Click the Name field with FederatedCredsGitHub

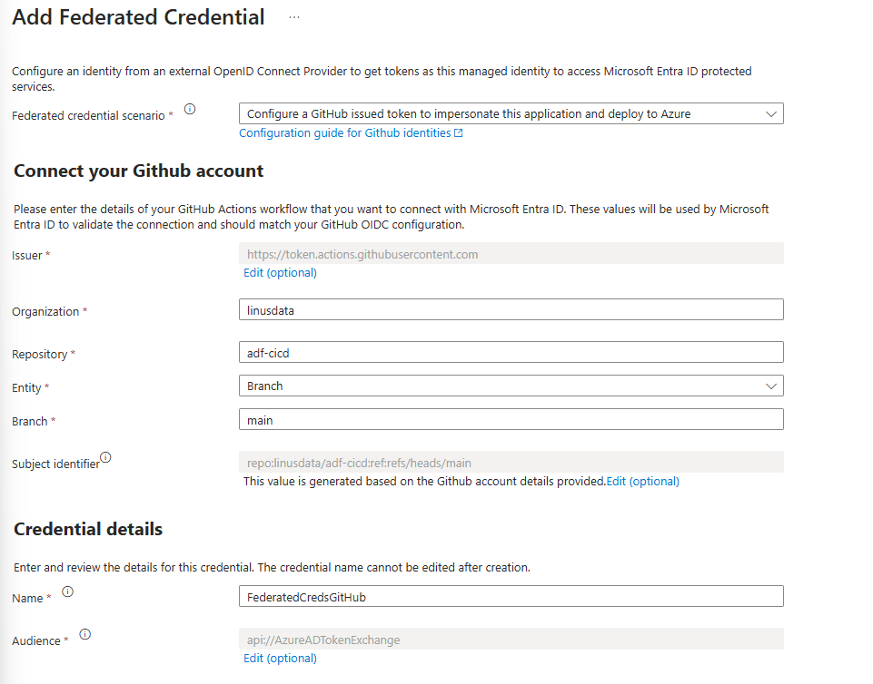tap(511, 596)
